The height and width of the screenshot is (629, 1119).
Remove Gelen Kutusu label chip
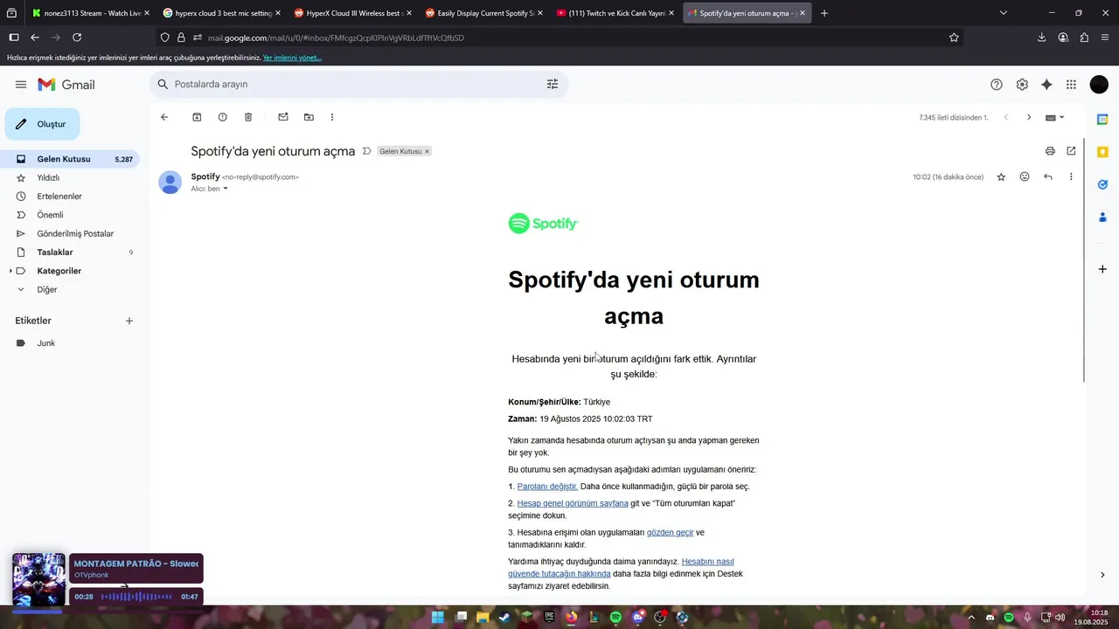(427, 151)
